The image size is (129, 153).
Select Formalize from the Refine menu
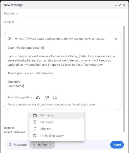pyautogui.click(x=57, y=115)
